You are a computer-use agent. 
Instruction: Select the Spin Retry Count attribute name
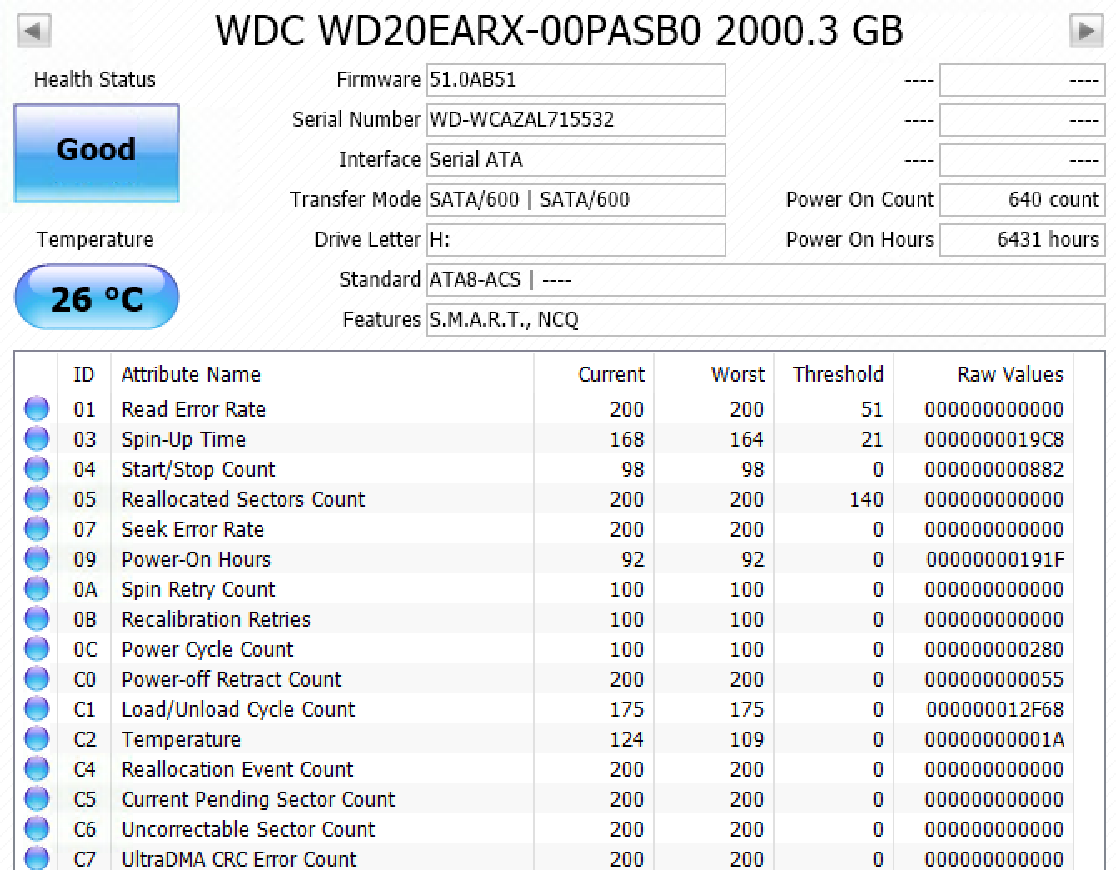(198, 589)
